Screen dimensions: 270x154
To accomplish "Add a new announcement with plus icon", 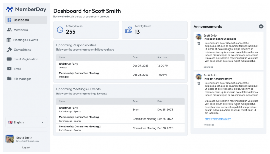I will coord(261,26).
